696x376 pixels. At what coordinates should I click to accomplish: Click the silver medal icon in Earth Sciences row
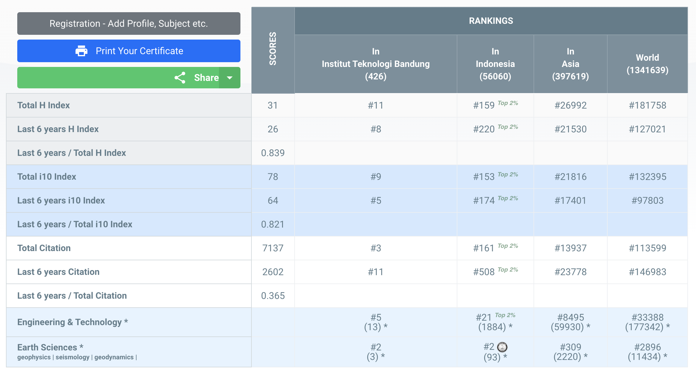pyautogui.click(x=502, y=347)
